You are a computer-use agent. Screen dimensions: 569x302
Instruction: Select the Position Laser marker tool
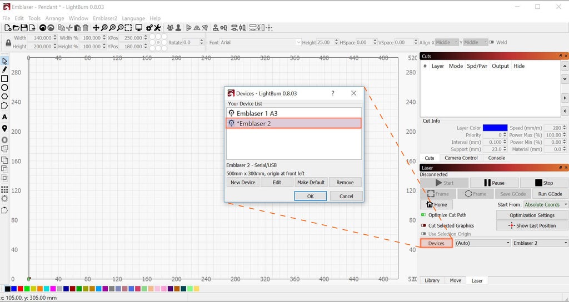4,128
